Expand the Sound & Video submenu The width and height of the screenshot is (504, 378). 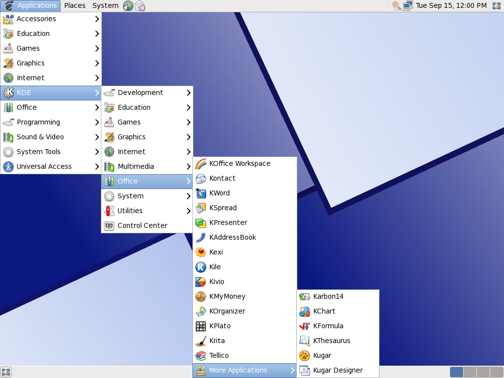(51, 137)
